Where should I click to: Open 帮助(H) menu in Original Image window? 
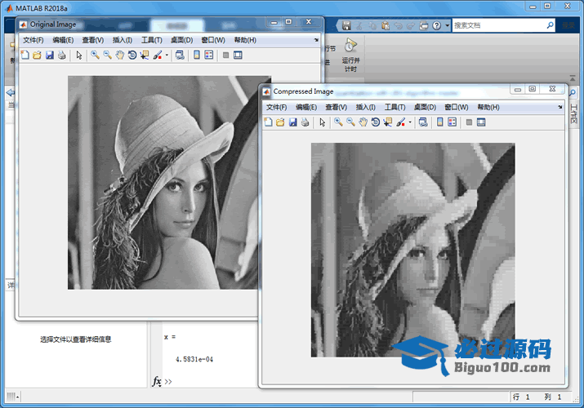tap(245, 40)
